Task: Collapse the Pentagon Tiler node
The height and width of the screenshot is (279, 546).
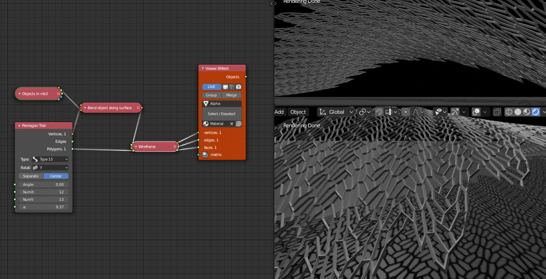Action: tap(19, 125)
